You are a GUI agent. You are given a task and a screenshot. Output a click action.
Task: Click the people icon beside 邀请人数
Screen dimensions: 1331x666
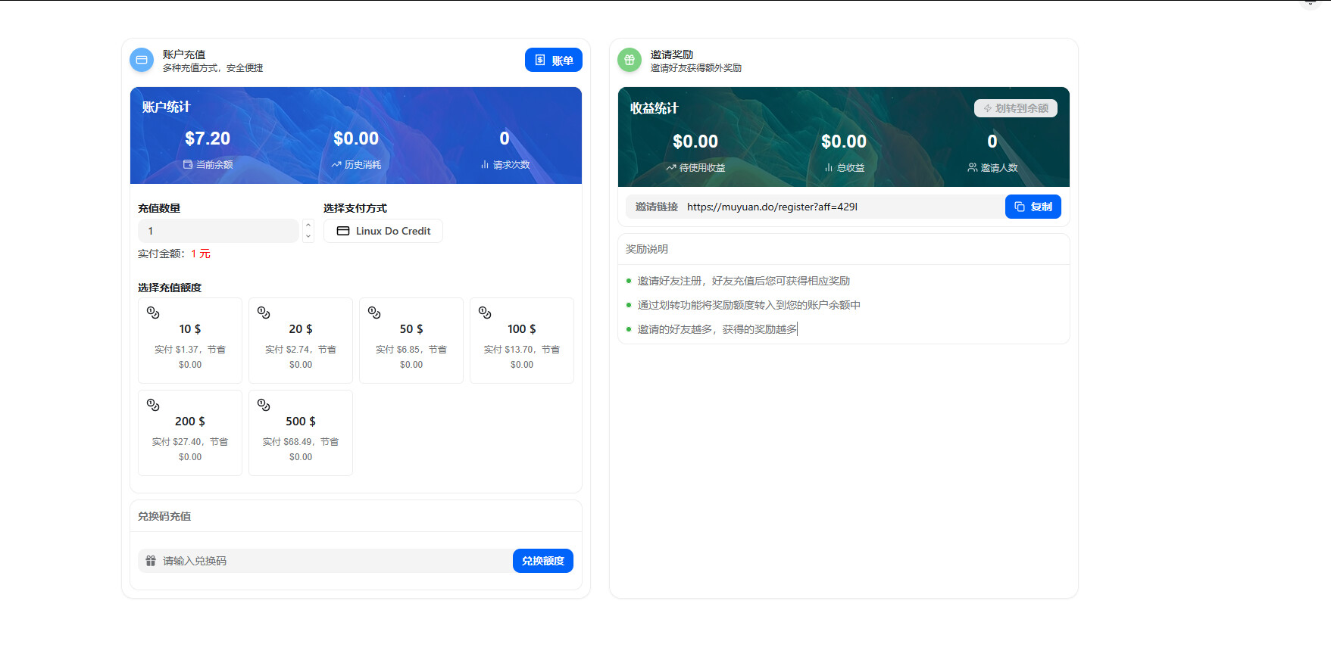point(973,167)
